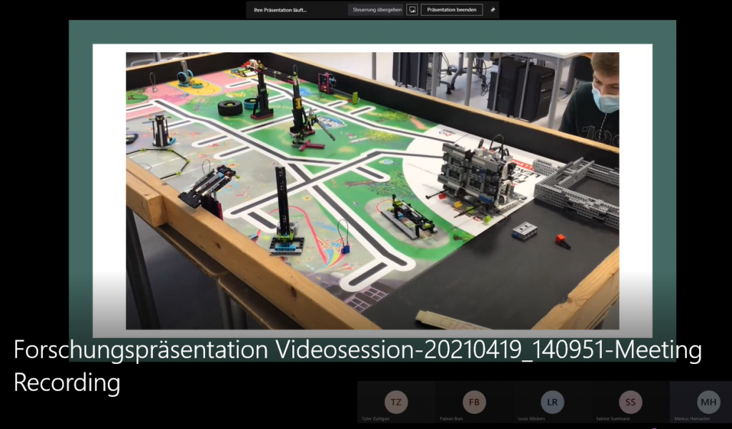The image size is (732, 429).
Task: Toggle the include computer sound icon
Action: [x=412, y=10]
